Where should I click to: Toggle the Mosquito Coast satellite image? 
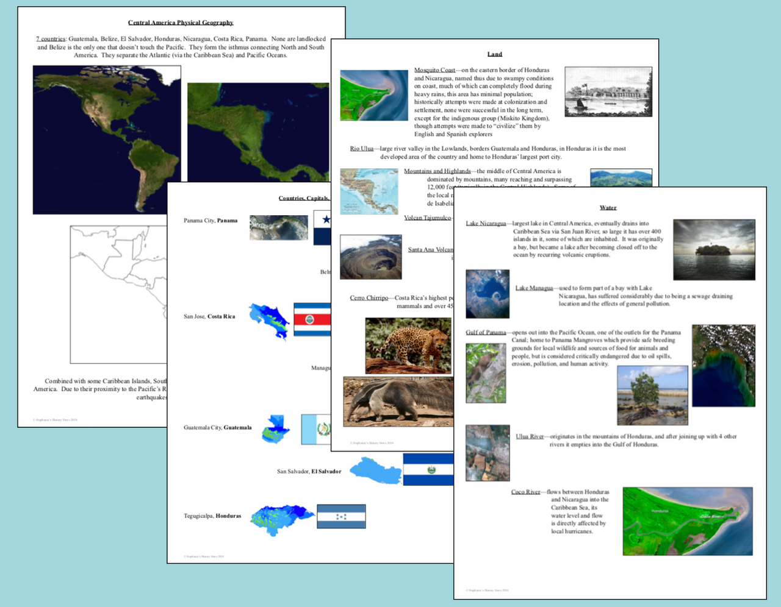pos(373,94)
